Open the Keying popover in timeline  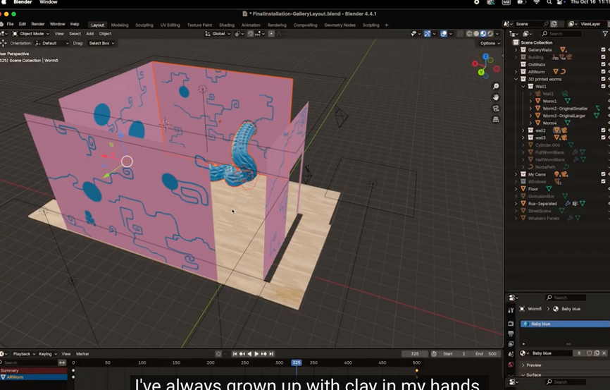[47, 353]
